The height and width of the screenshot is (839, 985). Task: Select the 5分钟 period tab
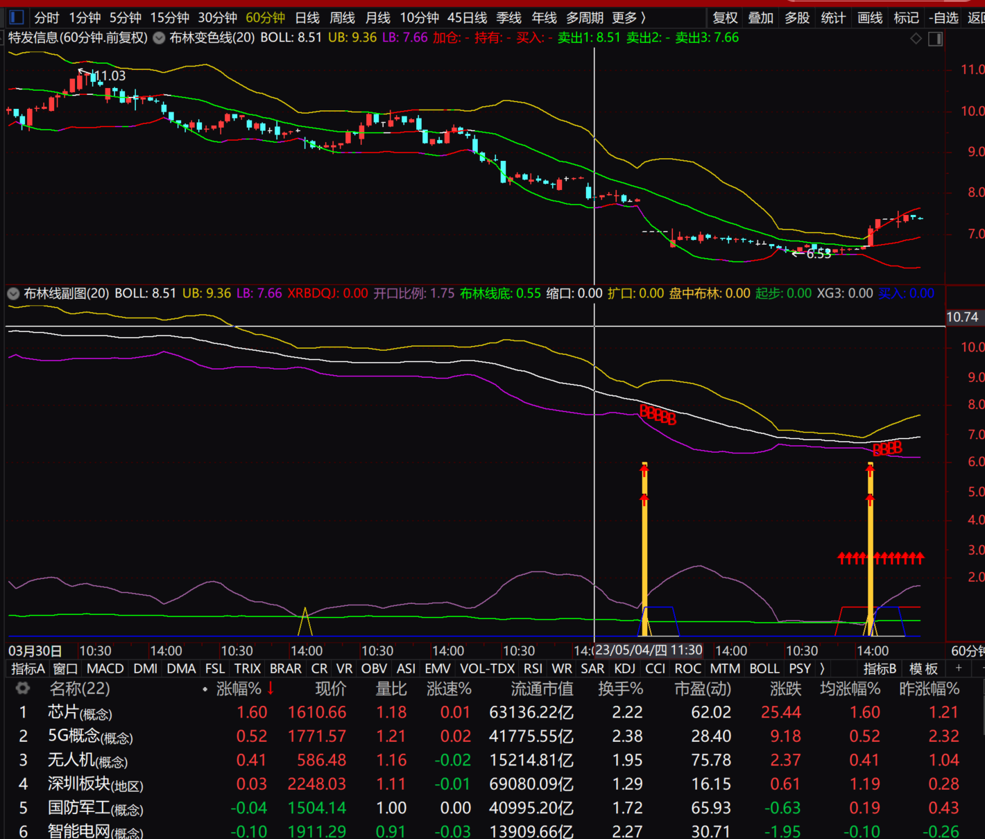click(126, 17)
